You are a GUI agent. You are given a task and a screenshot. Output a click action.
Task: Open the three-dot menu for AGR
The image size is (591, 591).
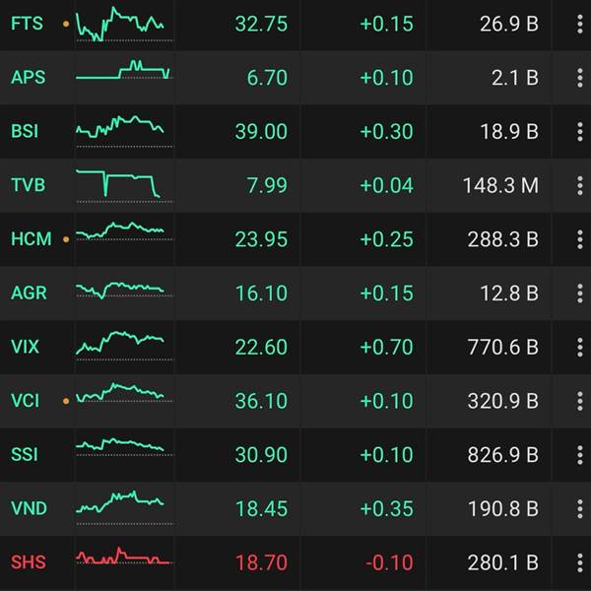point(581,293)
